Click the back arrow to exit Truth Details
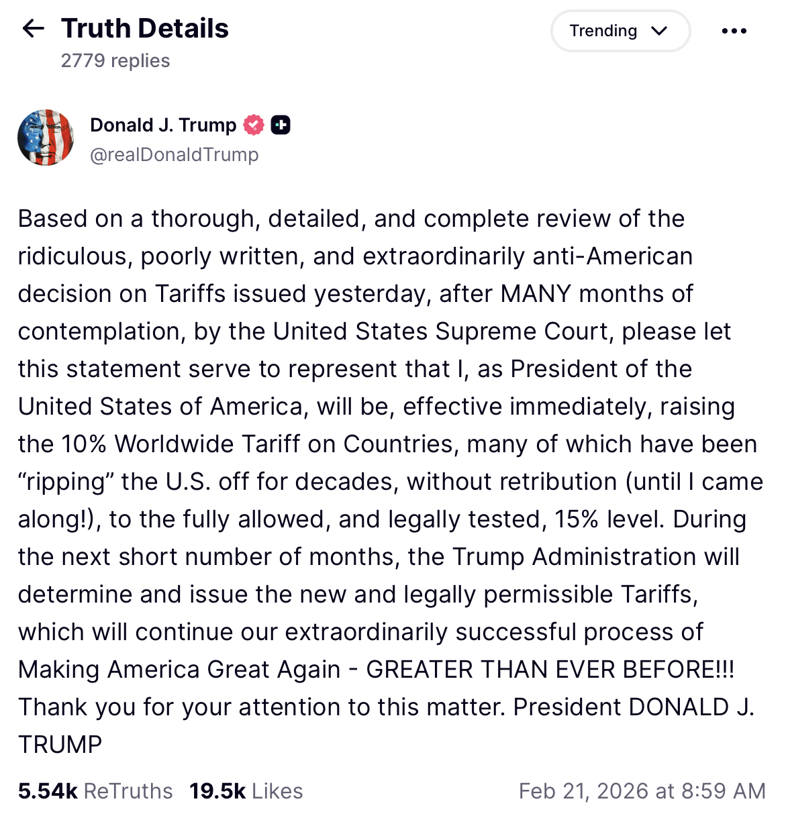This screenshot has width=788, height=824. pos(33,28)
